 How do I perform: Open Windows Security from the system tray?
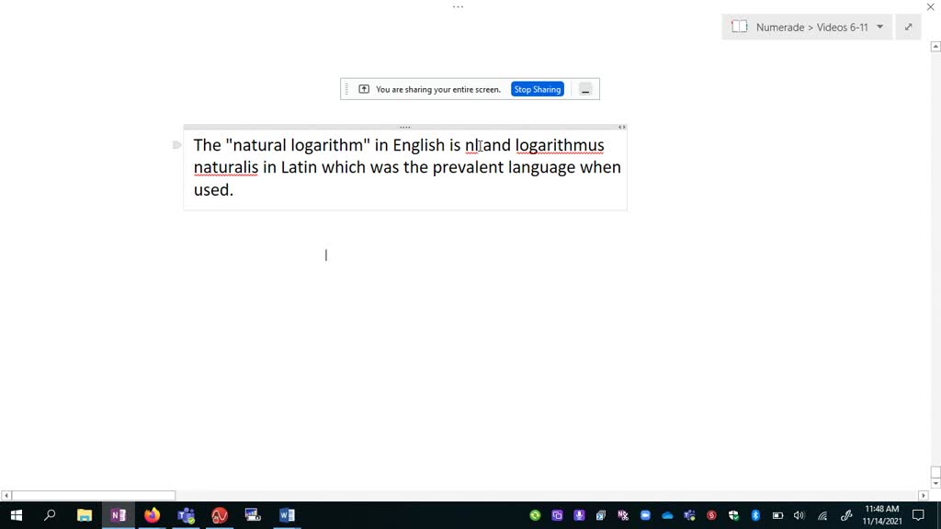coord(734,515)
